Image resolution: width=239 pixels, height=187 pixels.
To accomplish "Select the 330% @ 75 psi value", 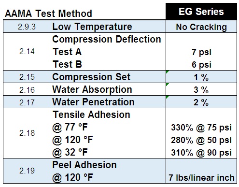I will point(201,128).
